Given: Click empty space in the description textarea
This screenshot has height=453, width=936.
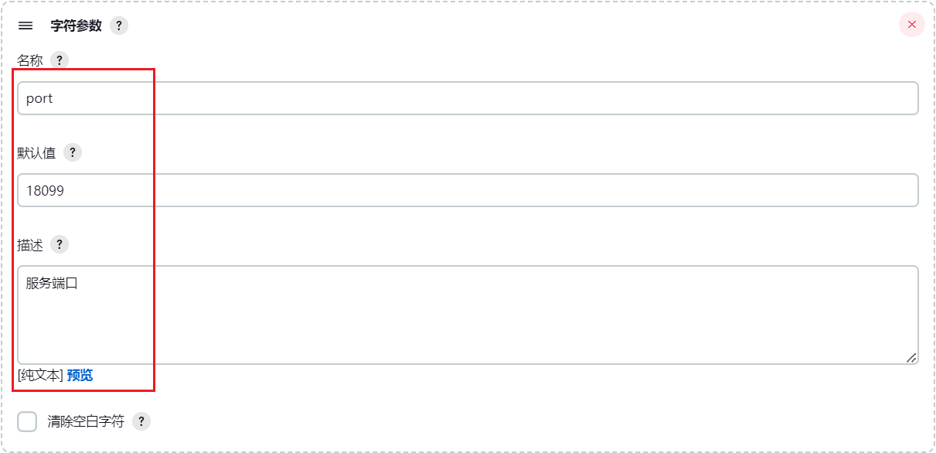Looking at the screenshot, I should click(502, 325).
